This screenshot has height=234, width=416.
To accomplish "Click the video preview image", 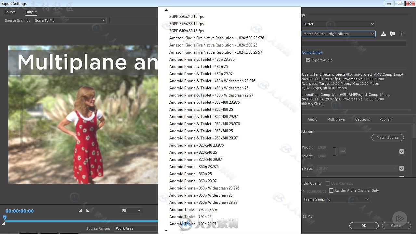I will coord(83,114).
